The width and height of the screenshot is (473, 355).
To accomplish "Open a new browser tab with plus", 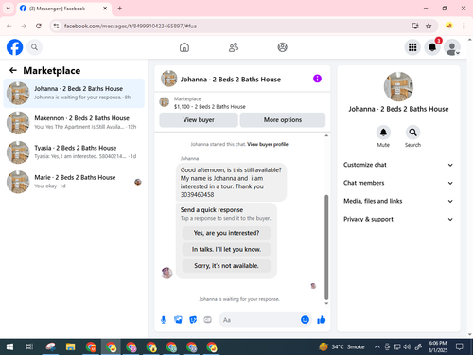I will tap(120, 9).
